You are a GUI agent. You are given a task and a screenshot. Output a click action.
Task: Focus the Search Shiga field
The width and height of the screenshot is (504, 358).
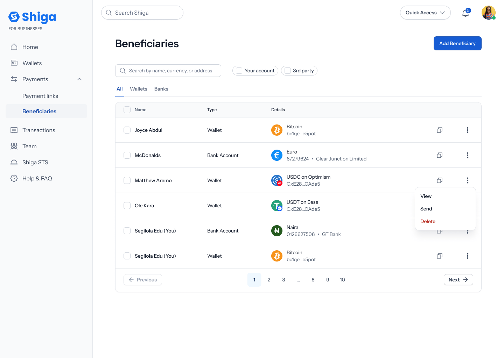(x=142, y=13)
